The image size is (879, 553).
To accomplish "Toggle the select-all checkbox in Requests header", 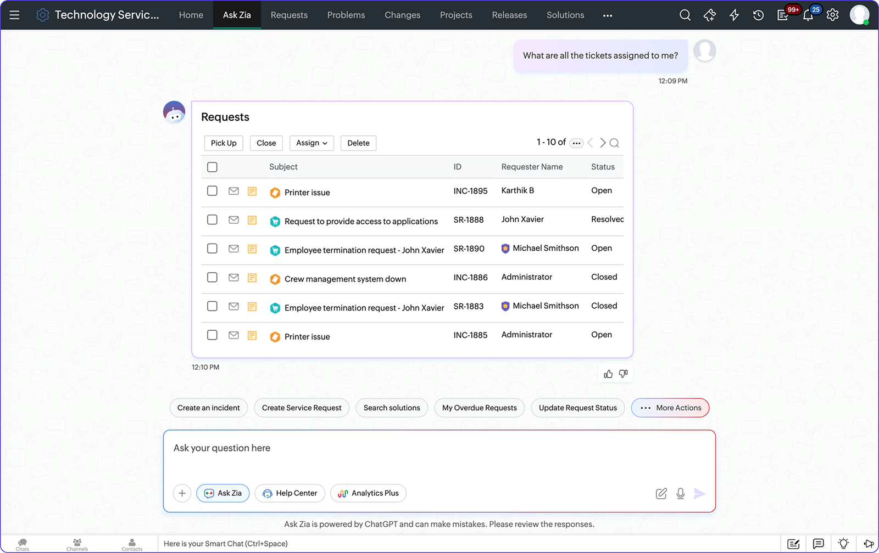I will (x=212, y=167).
